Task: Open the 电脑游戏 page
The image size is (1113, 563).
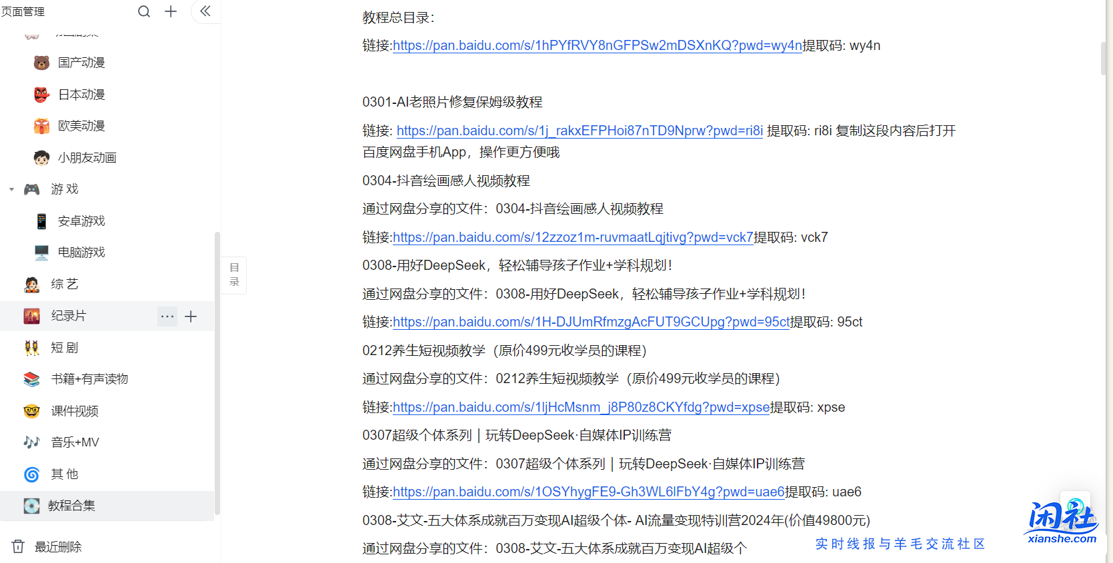Action: [81, 253]
